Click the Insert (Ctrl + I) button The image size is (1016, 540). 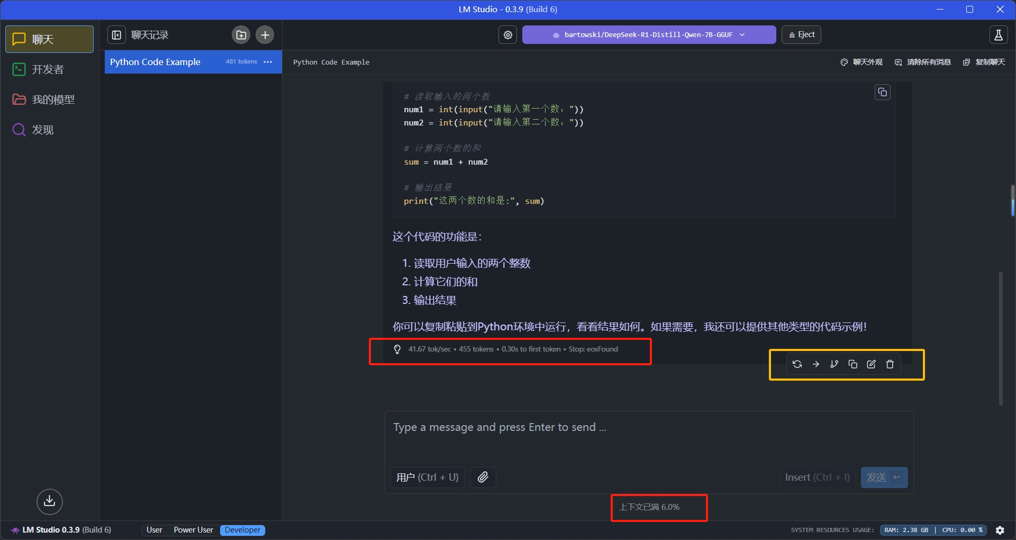click(817, 478)
